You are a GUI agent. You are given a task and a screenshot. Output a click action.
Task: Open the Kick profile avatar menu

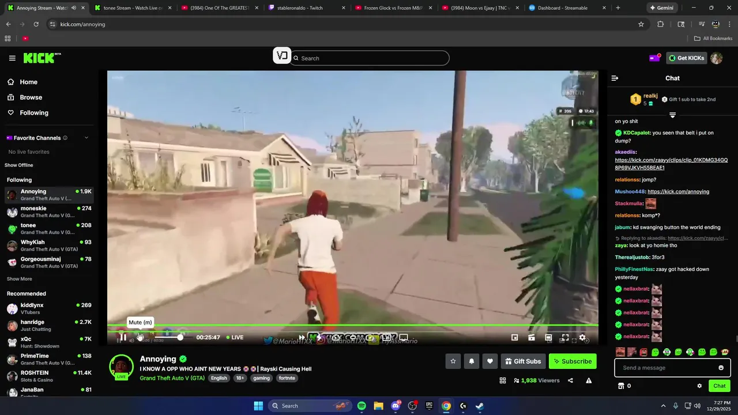coord(716,58)
